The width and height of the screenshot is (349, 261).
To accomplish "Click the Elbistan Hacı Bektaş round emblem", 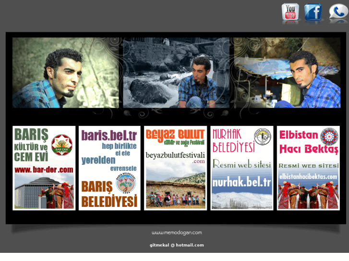I will point(329,136).
